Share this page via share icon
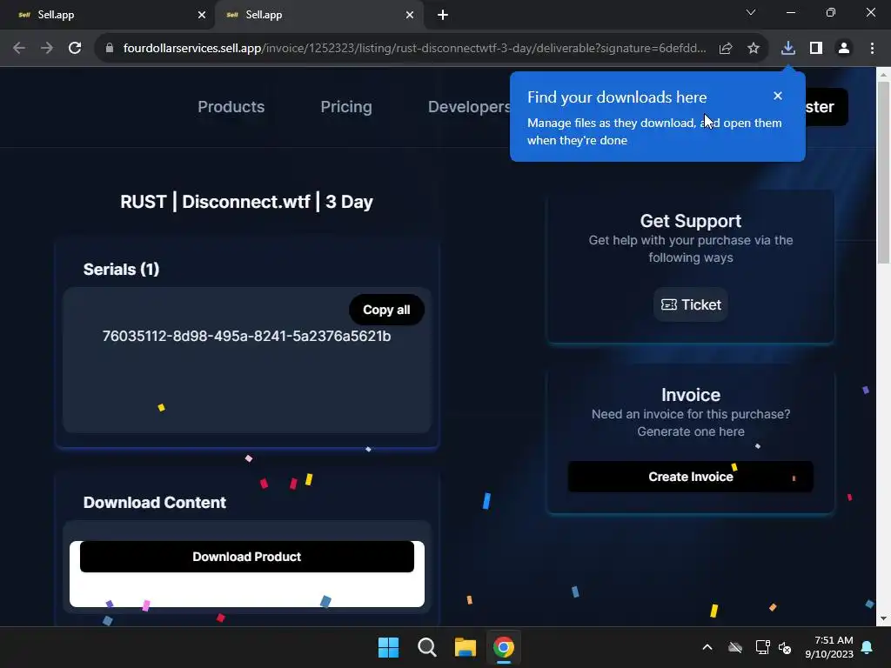The height and width of the screenshot is (668, 891). [726, 49]
